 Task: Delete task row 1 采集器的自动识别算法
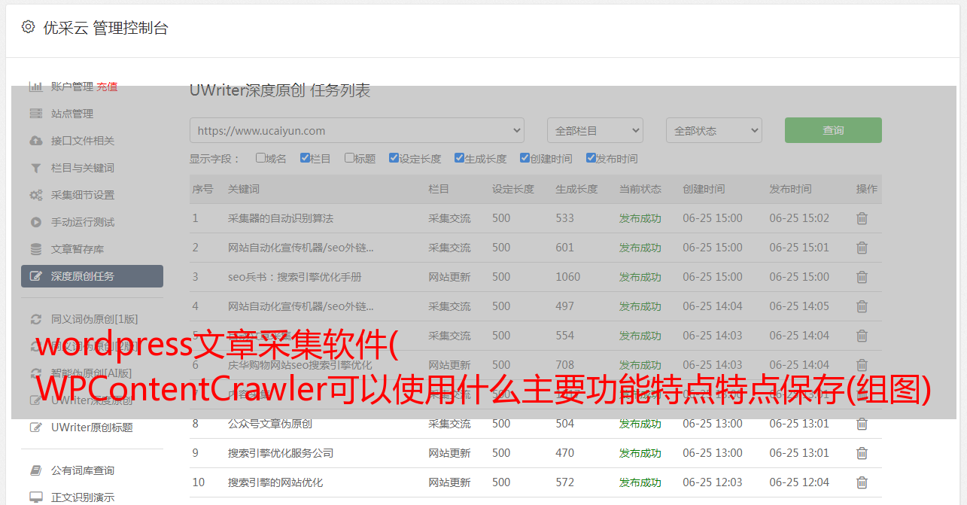pos(862,218)
